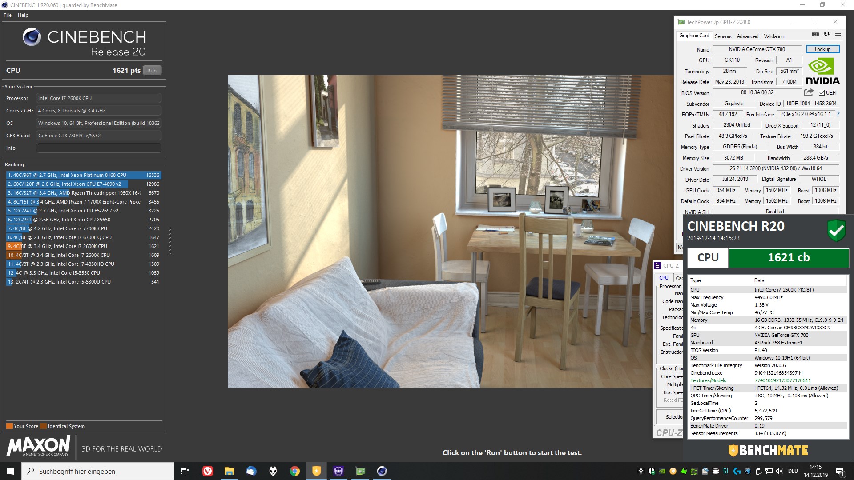This screenshot has height=480, width=854.
Task: Select ranking row Core i7-4850HQ
Action: click(x=84, y=264)
